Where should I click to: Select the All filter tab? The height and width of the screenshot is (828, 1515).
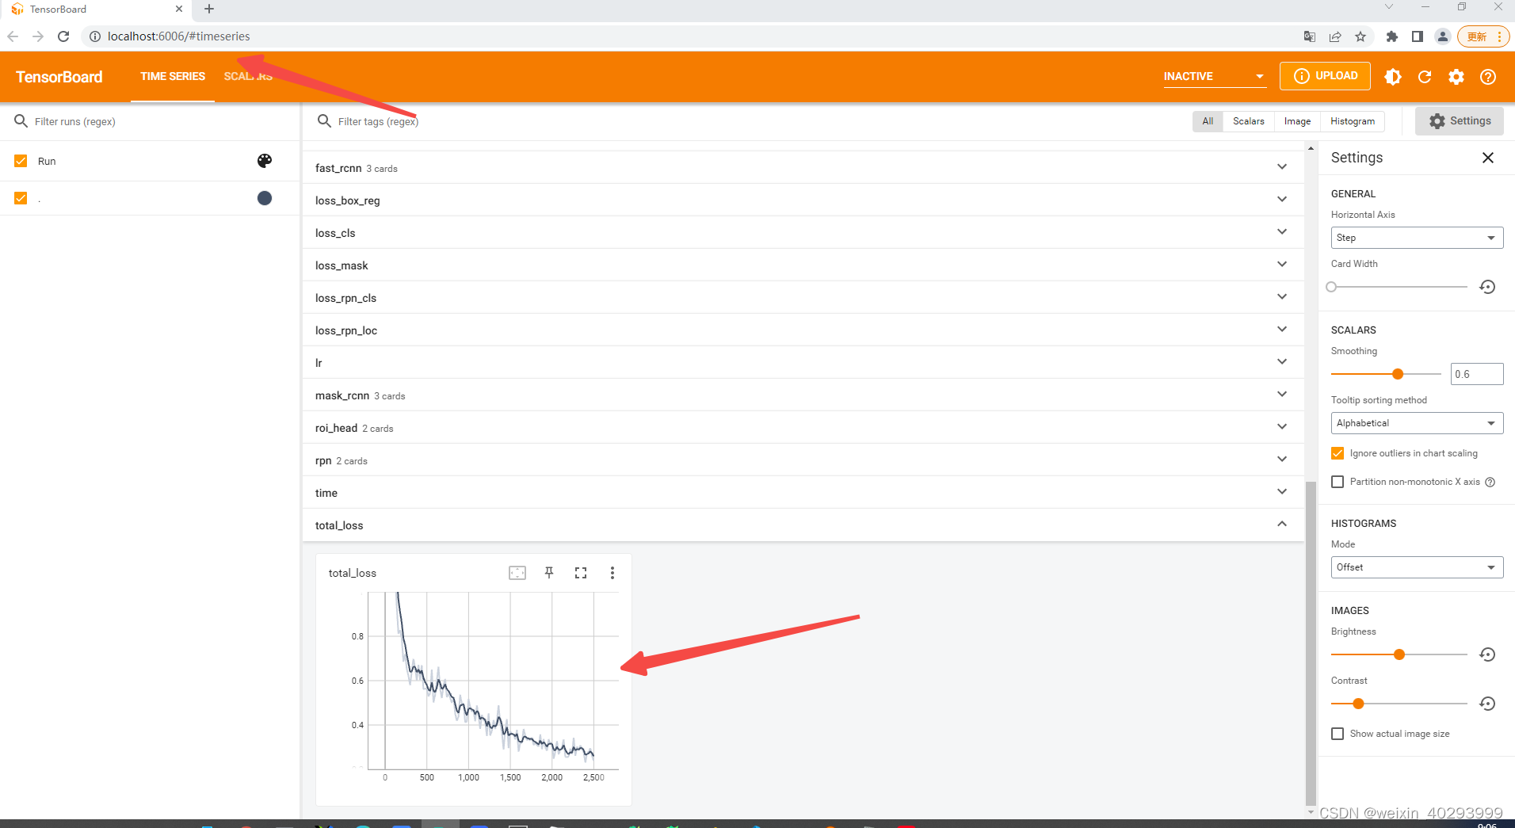point(1208,121)
